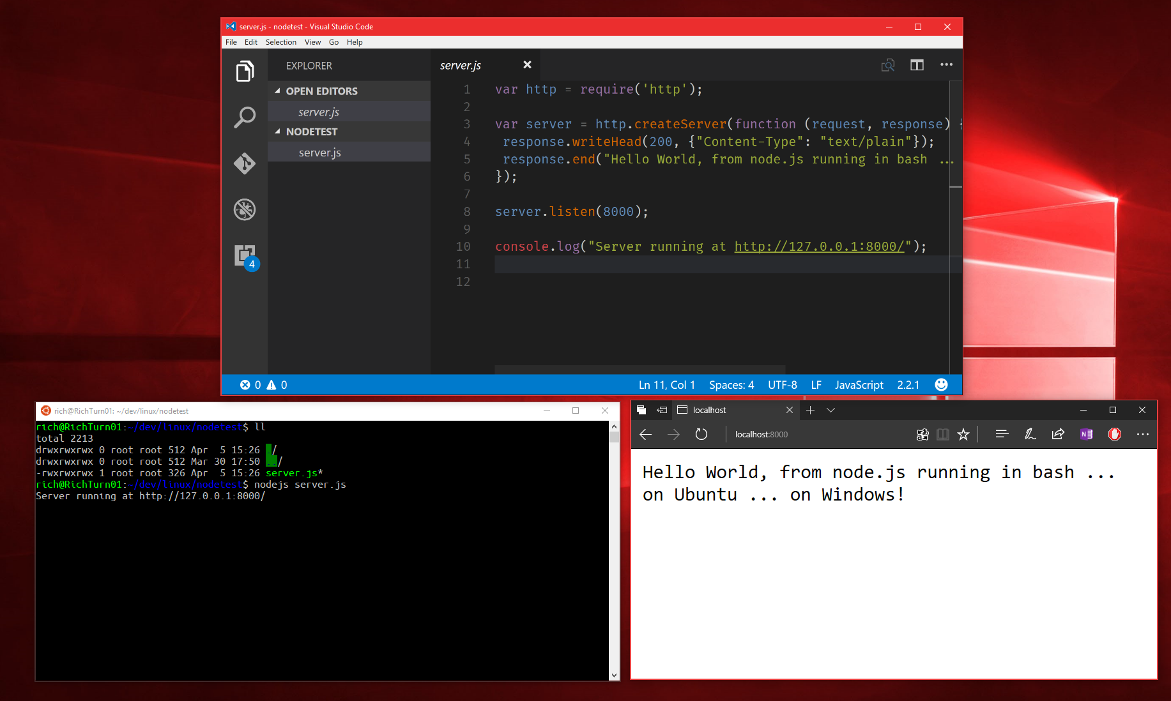
Task: Send feedback via the smiley status bar icon
Action: click(x=941, y=384)
